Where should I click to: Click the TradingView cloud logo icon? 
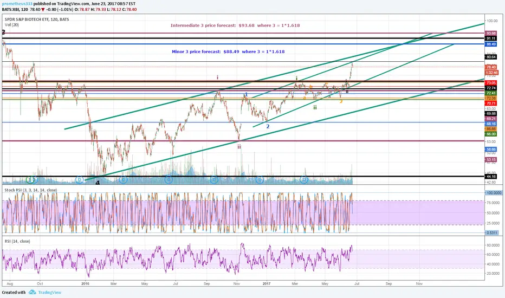[32, 292]
